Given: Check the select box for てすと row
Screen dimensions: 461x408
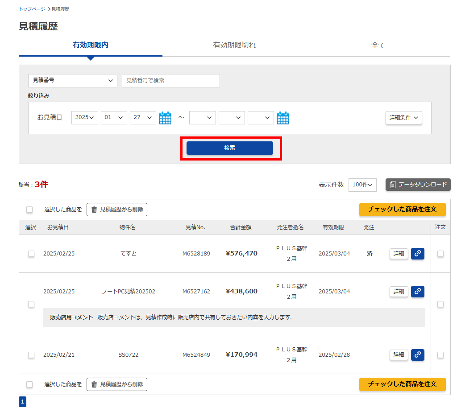Looking at the screenshot, I should 31,254.
